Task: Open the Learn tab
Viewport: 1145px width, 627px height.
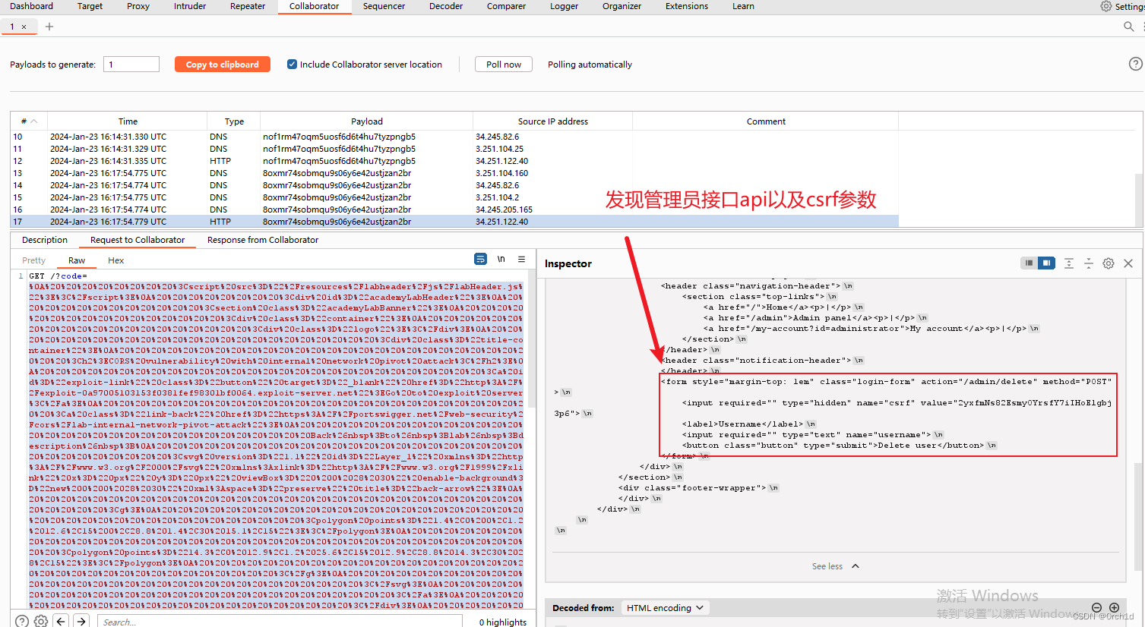Action: tap(743, 6)
